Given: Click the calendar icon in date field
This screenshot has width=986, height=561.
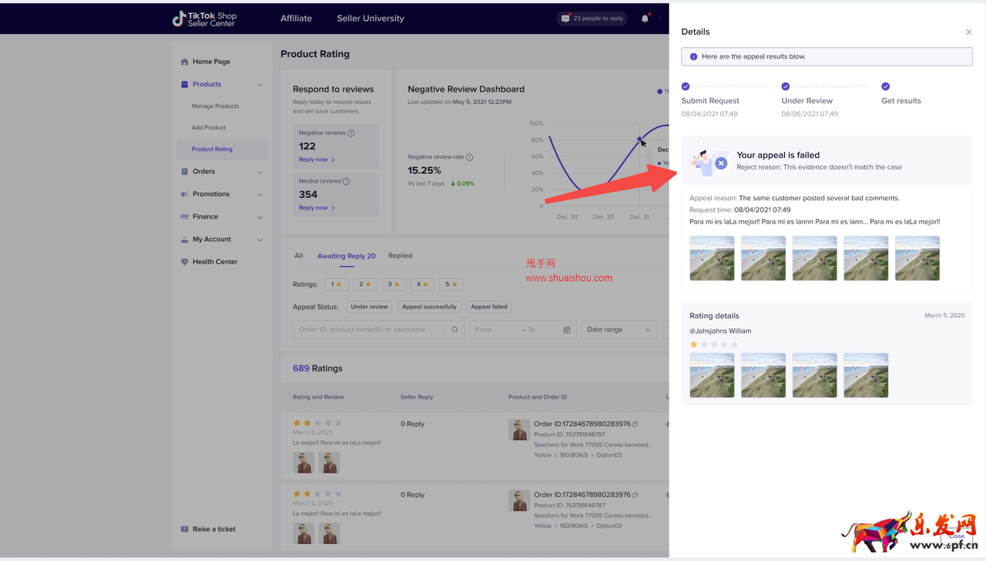Looking at the screenshot, I should click(x=567, y=330).
